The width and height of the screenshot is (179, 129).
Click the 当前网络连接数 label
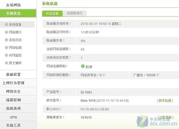[58, 49]
